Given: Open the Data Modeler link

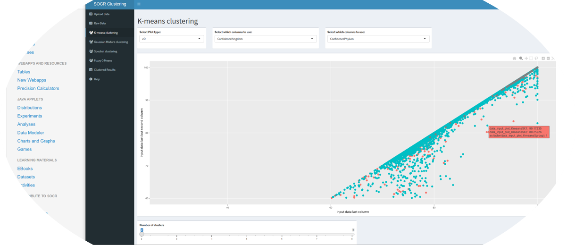Looking at the screenshot, I should coord(31,133).
